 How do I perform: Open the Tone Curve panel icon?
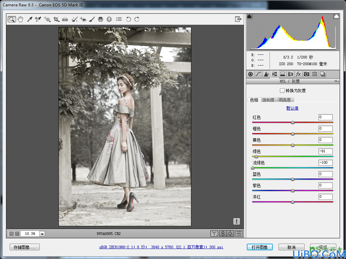point(258,74)
